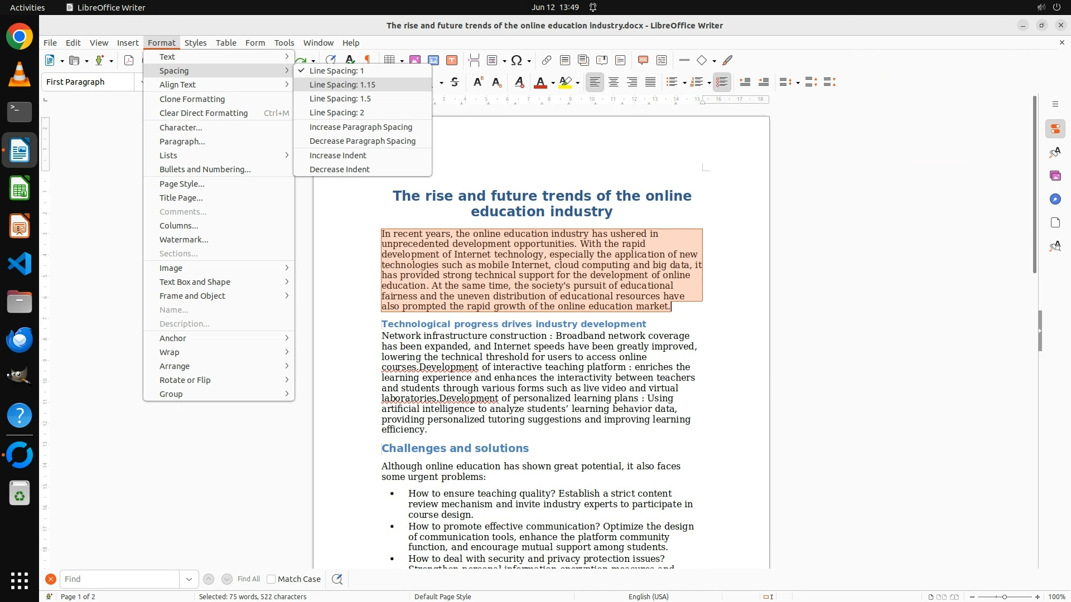Click the Justified alignment icon
This screenshot has width=1071, height=602.
pyautogui.click(x=650, y=82)
